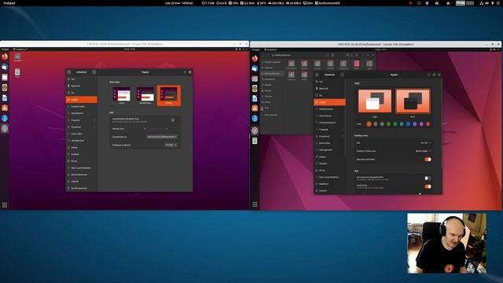Pick the blue accent color in right Settings
This screenshot has width=503, height=283.
click(x=408, y=124)
